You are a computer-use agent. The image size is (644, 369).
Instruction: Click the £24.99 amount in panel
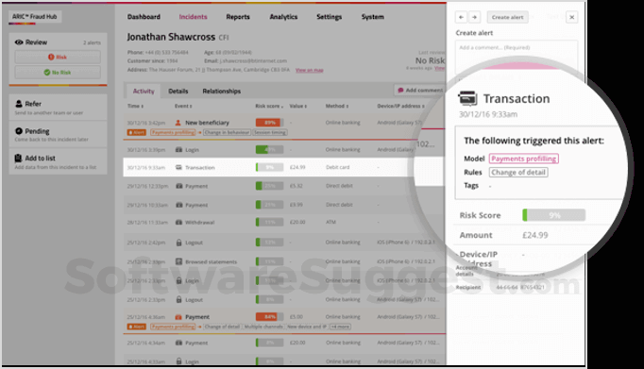(x=535, y=235)
